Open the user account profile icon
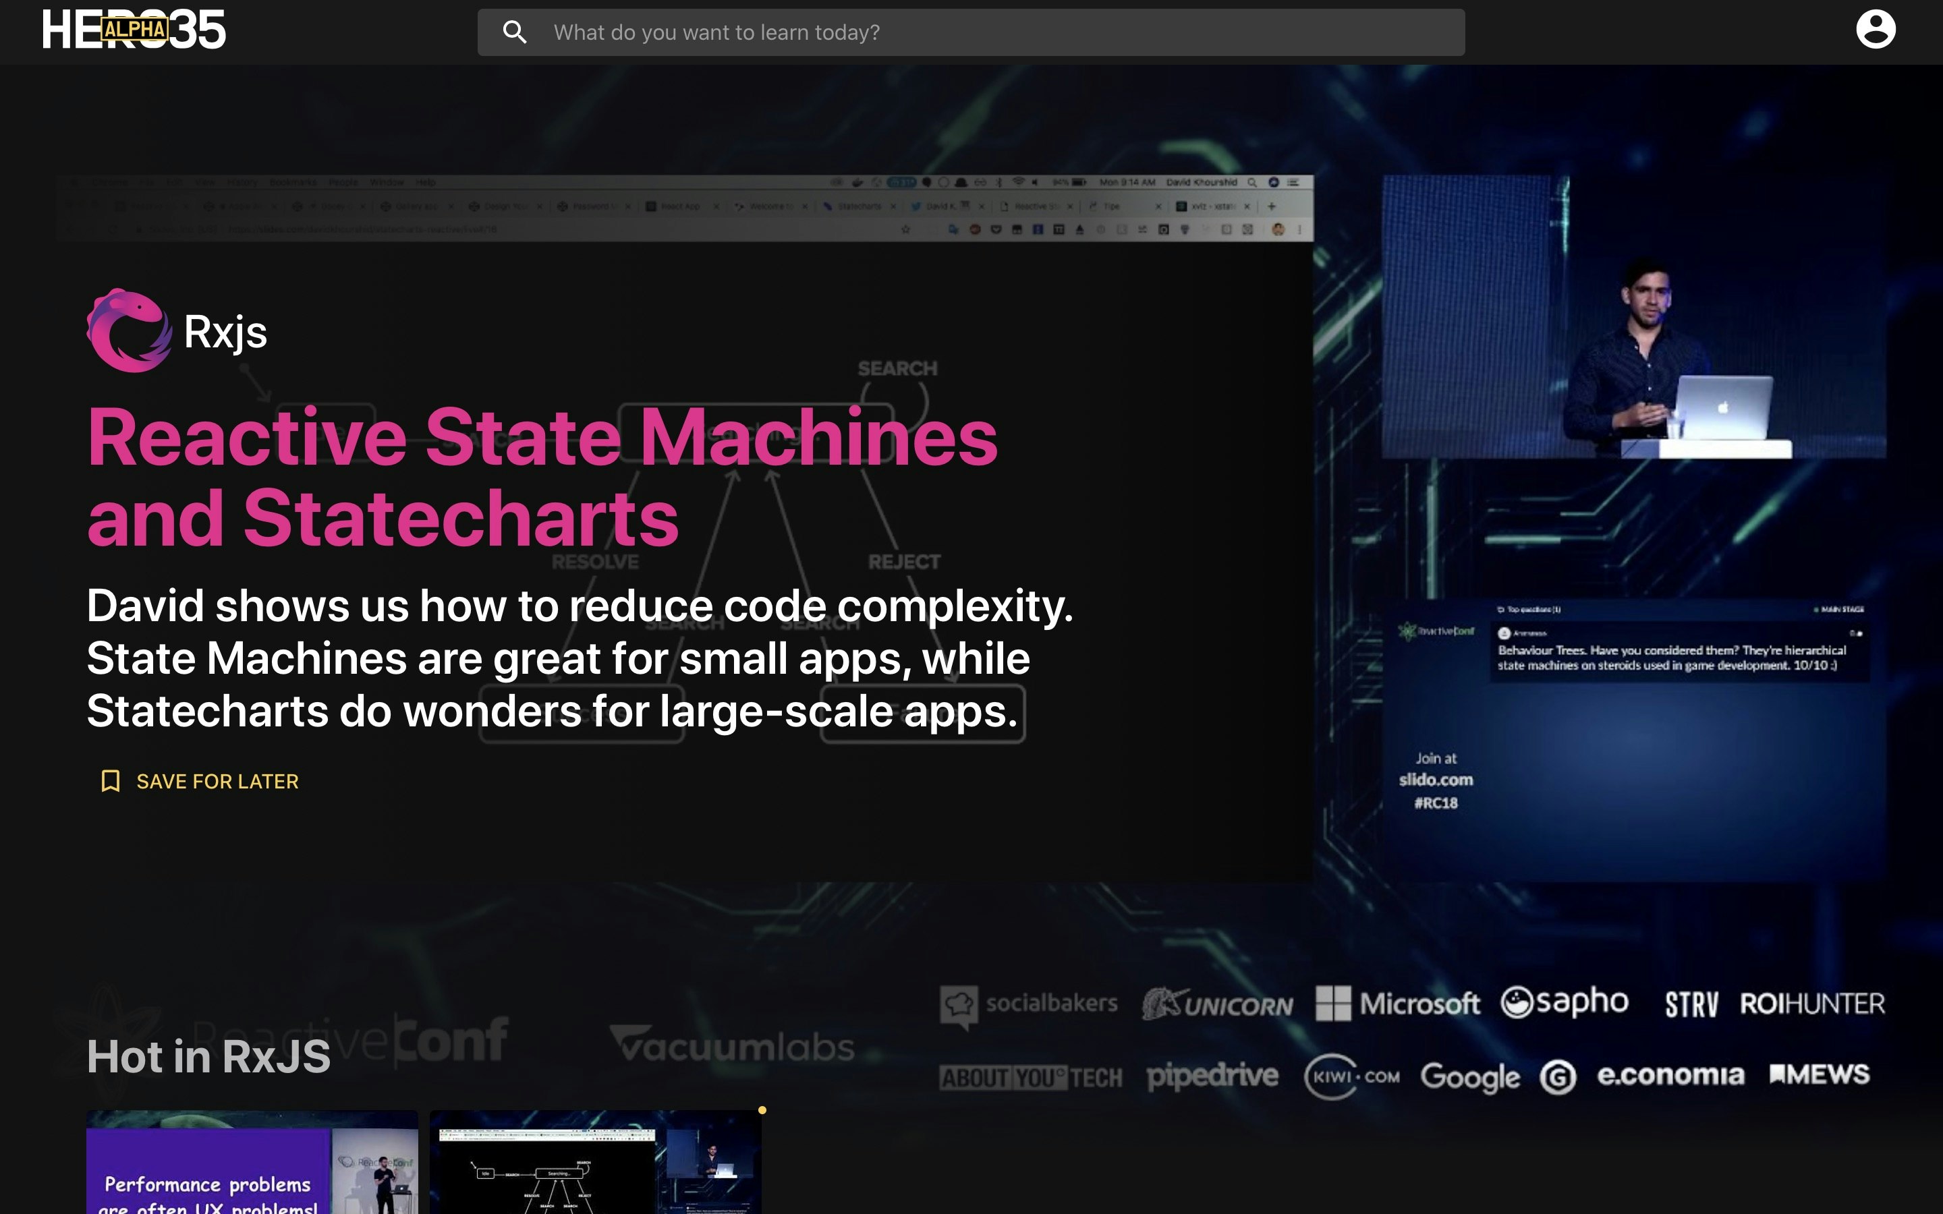 point(1875,30)
